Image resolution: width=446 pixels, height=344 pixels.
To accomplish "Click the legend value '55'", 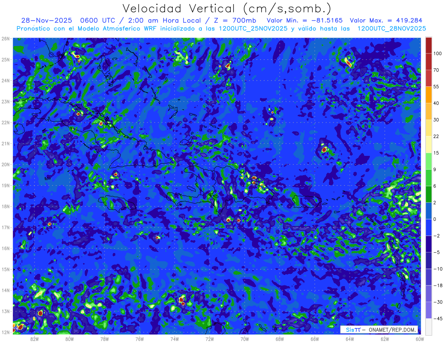I will (x=436, y=87).
